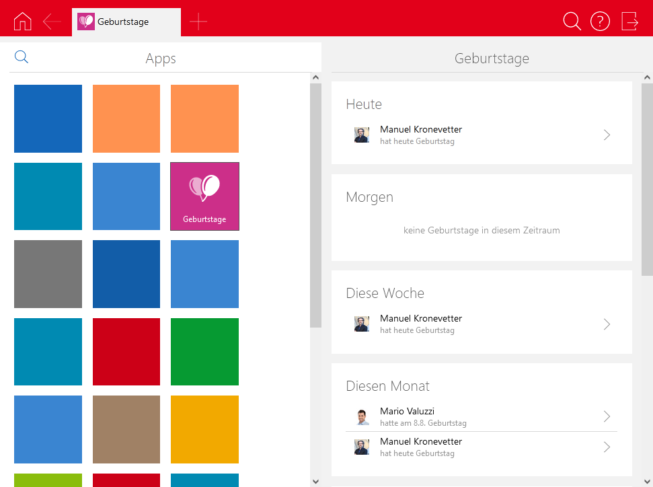The width and height of the screenshot is (653, 487).
Task: Click Mario Valuzzi's name in the birthday list
Action: 408,411
